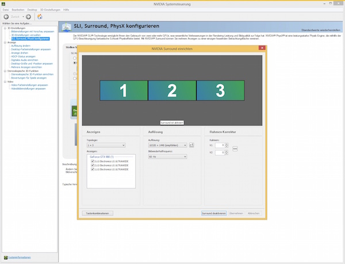Collapse the 3D-Einstellungen tree node

coord(5,28)
